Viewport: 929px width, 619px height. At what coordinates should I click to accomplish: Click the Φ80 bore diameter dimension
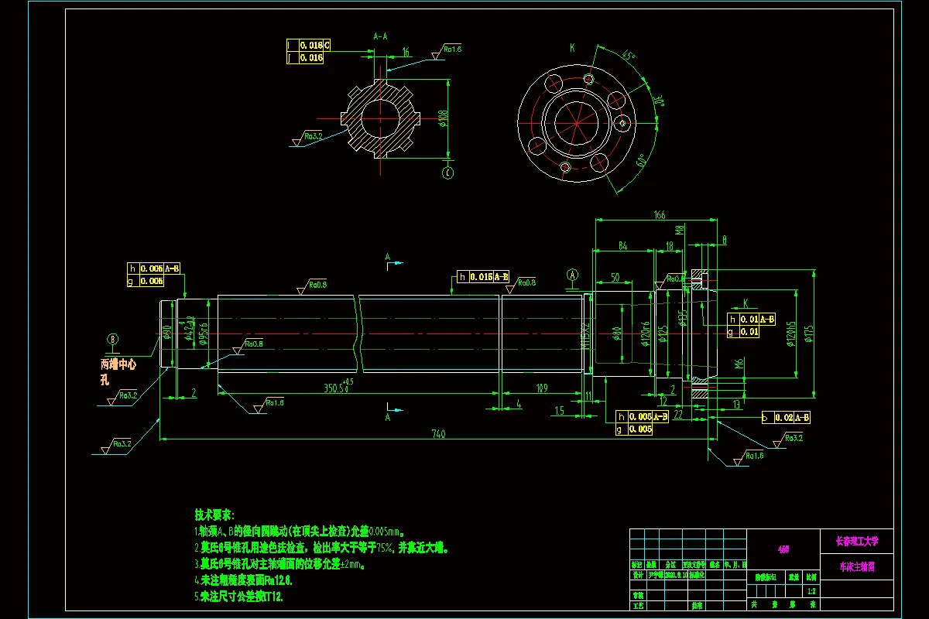click(x=617, y=333)
